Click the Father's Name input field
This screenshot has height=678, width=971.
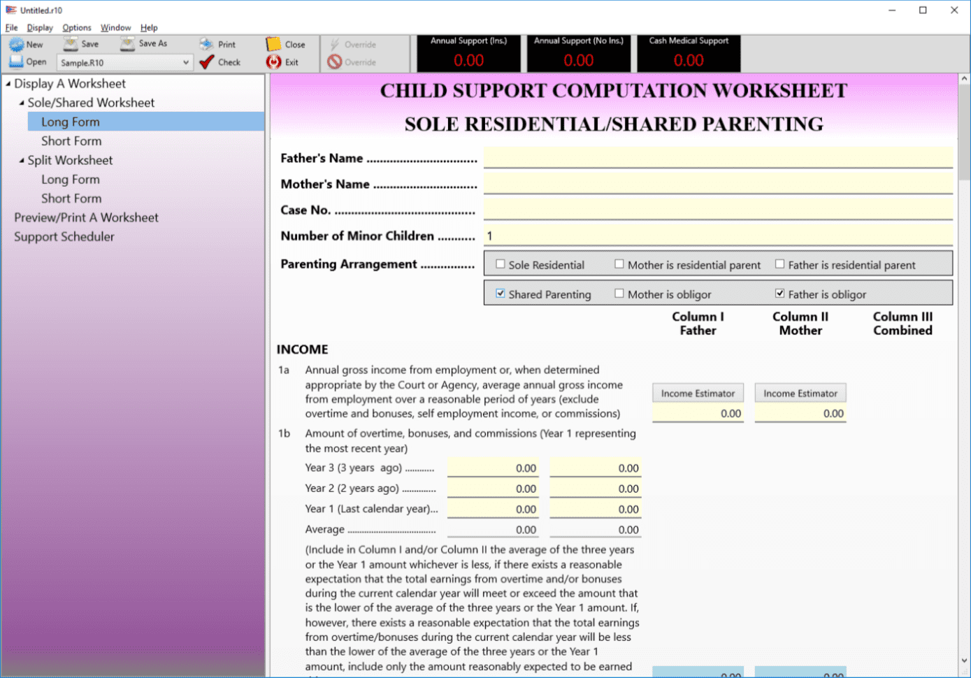pyautogui.click(x=717, y=158)
